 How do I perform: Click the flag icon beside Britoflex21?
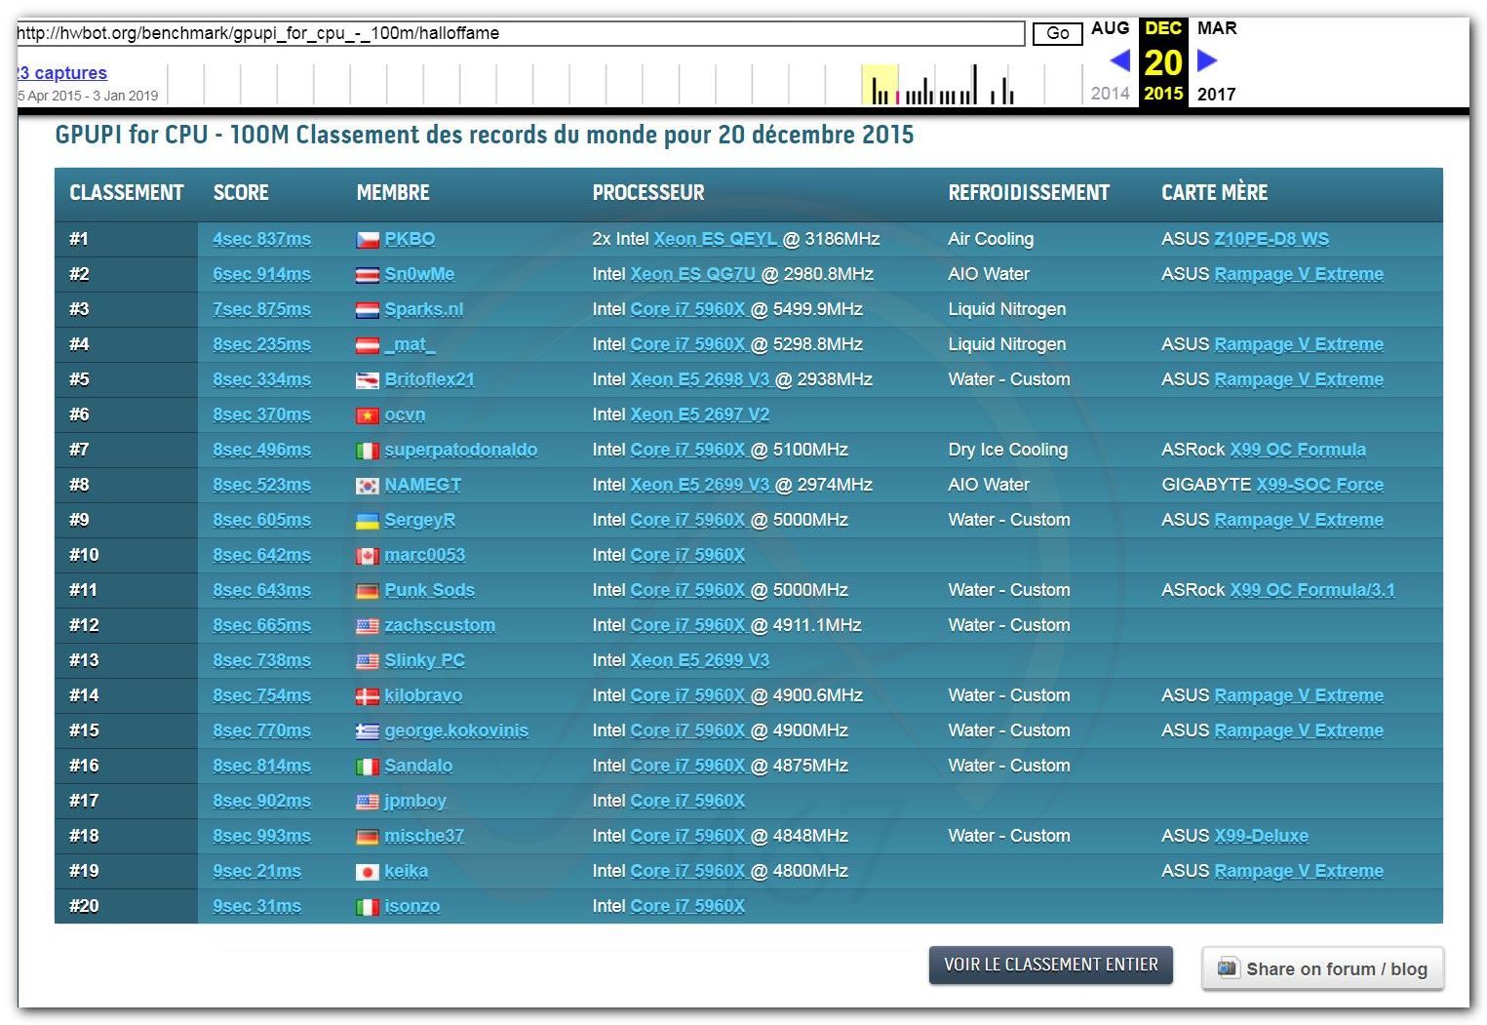coord(367,380)
